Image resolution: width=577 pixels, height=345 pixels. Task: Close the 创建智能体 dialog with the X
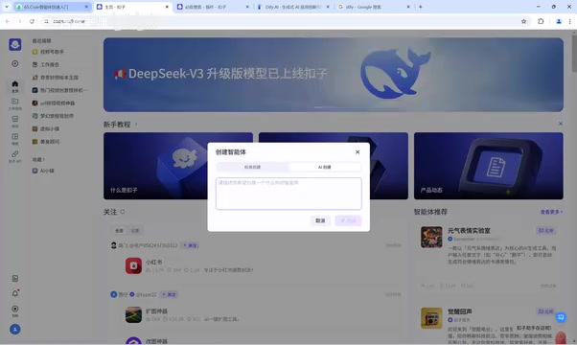[x=358, y=152]
